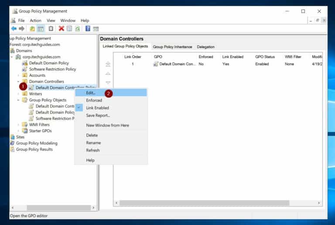Collapse the Group Policy Objects node

pyautogui.click(x=18, y=100)
